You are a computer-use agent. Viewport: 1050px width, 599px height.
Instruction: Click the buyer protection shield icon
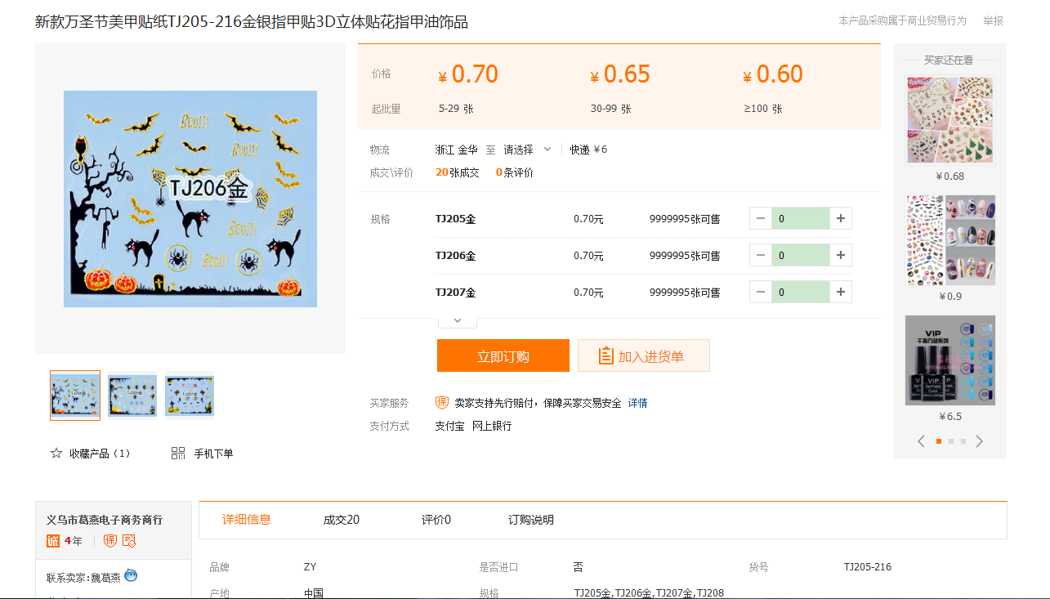coord(442,403)
